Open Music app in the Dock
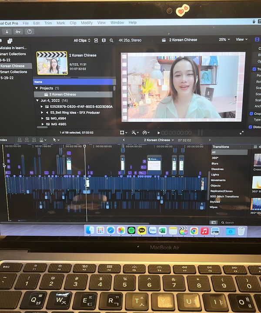Image resolution: width=261 pixels, height=313 pixels. pyautogui.click(x=204, y=231)
